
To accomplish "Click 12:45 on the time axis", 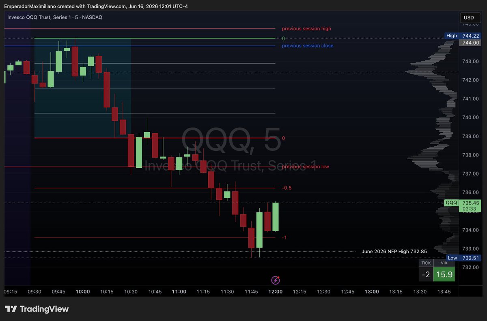I will (348, 292).
